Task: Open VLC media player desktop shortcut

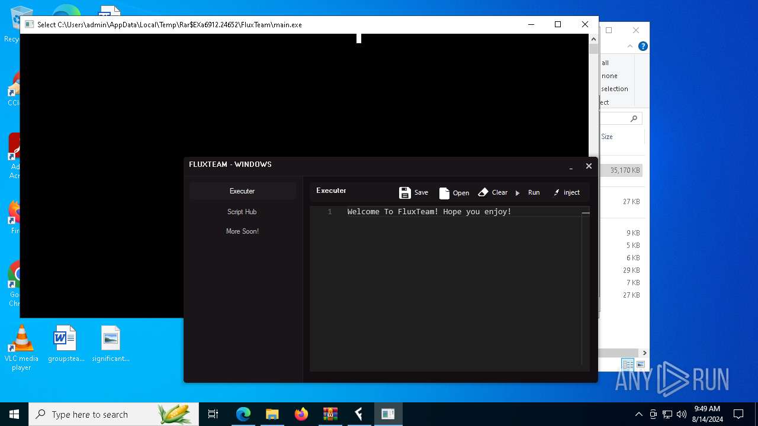Action: point(21,348)
